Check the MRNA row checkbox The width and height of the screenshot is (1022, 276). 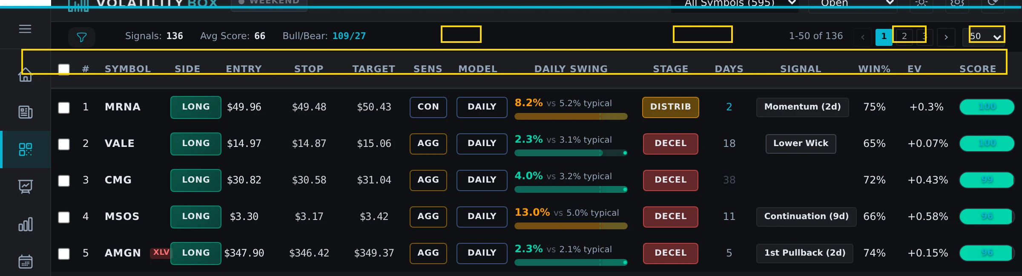[64, 107]
